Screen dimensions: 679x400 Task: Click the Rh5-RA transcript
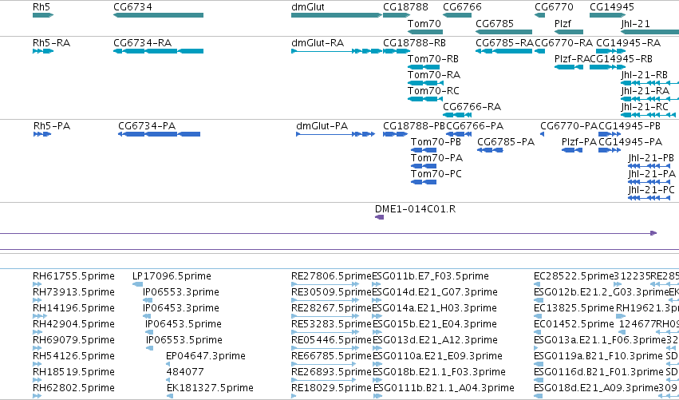43,51
